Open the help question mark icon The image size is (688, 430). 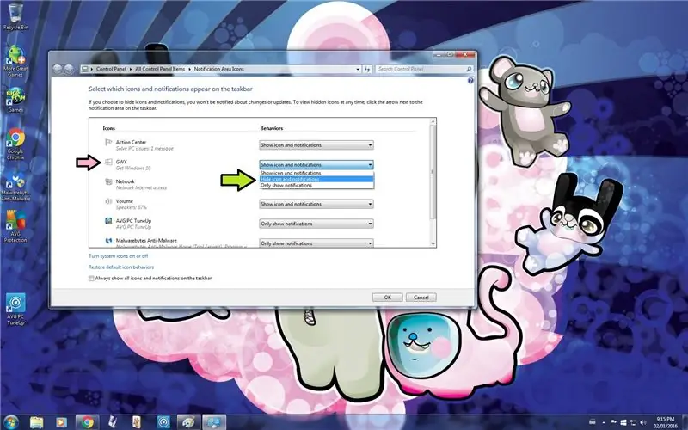[x=470, y=80]
